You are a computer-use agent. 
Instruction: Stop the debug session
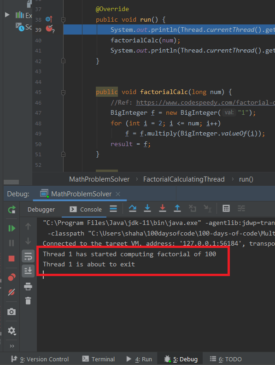[x=12, y=259]
